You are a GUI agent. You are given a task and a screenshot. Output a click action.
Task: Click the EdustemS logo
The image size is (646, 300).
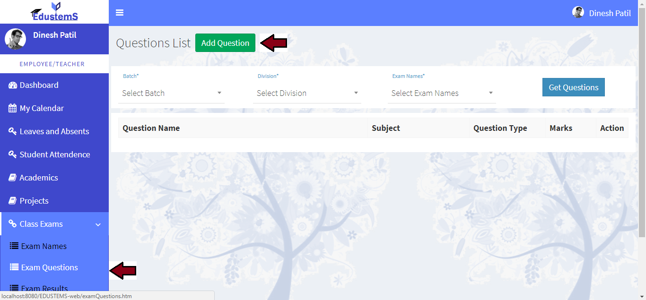[54, 12]
